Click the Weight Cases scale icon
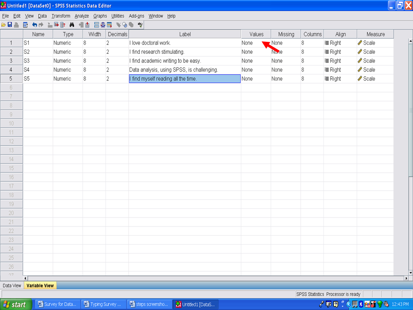Image resolution: width=413 pixels, height=310 pixels. pyautogui.click(x=103, y=25)
